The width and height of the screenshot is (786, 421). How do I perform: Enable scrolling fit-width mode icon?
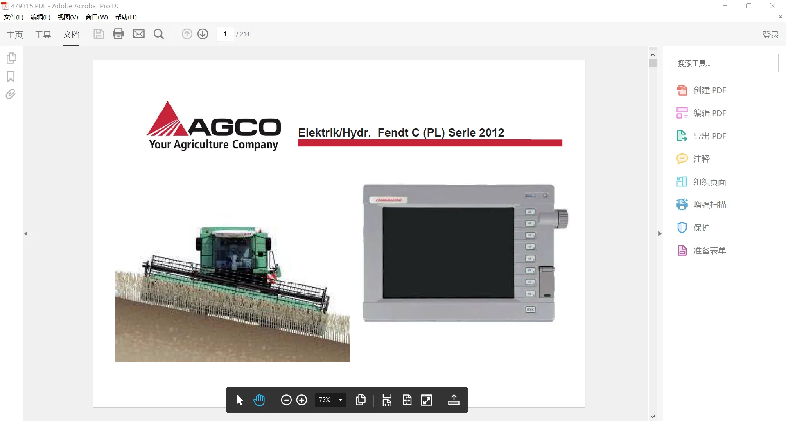[x=387, y=400]
